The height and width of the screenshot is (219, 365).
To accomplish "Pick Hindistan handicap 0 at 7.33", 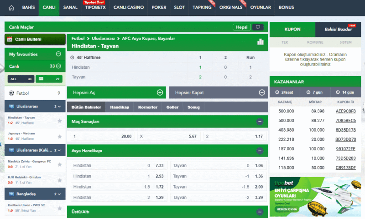I will pyautogui.click(x=119, y=165).
